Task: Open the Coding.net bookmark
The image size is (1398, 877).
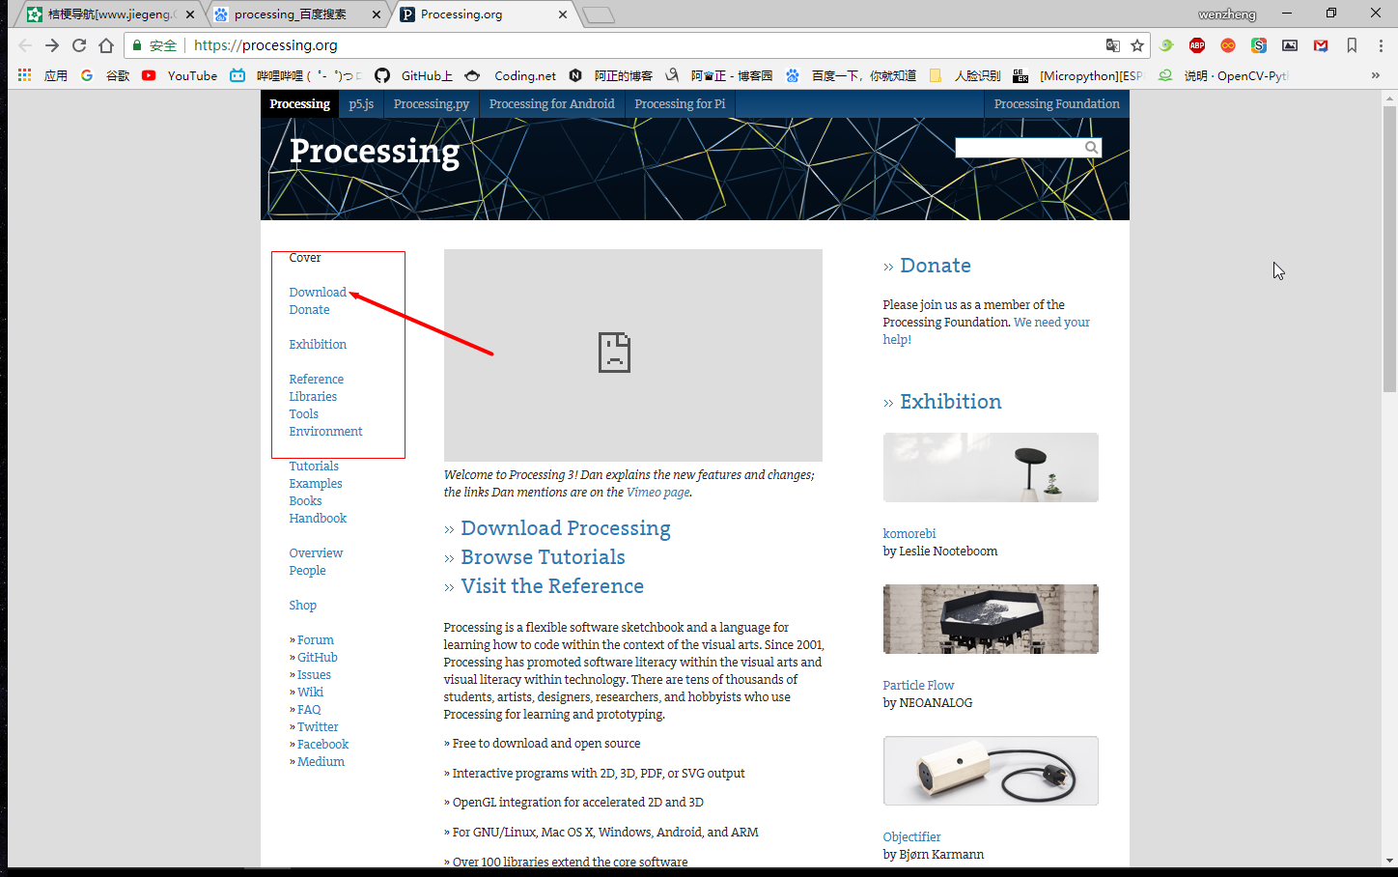Action: [x=511, y=75]
